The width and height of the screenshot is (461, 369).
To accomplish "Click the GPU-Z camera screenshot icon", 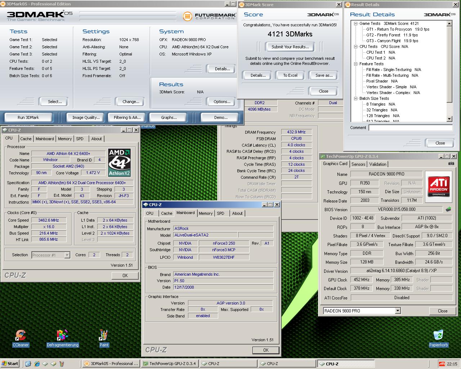I will (x=451, y=164).
